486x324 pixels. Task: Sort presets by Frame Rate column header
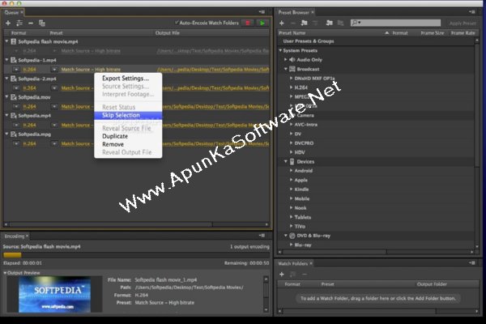[x=463, y=33]
